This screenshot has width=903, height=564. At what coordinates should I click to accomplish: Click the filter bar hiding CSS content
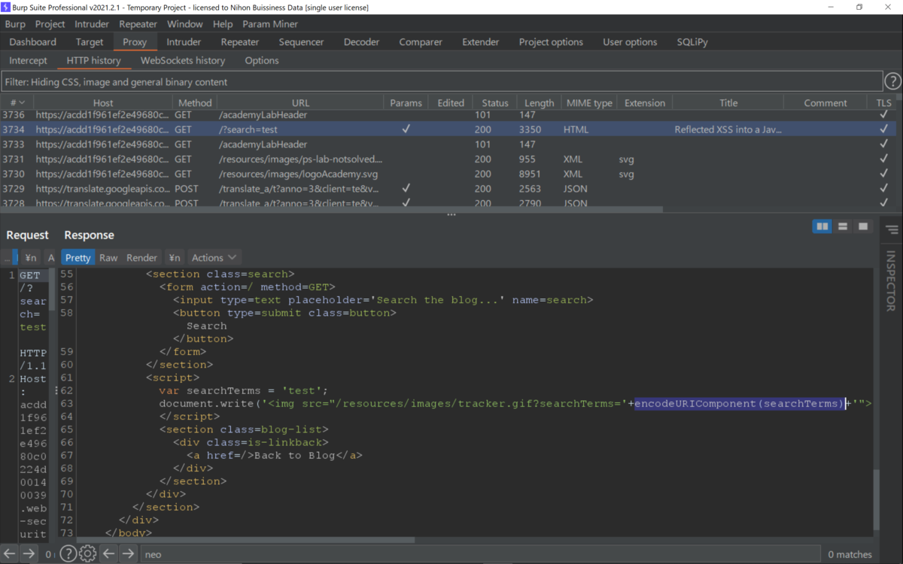[x=442, y=81]
